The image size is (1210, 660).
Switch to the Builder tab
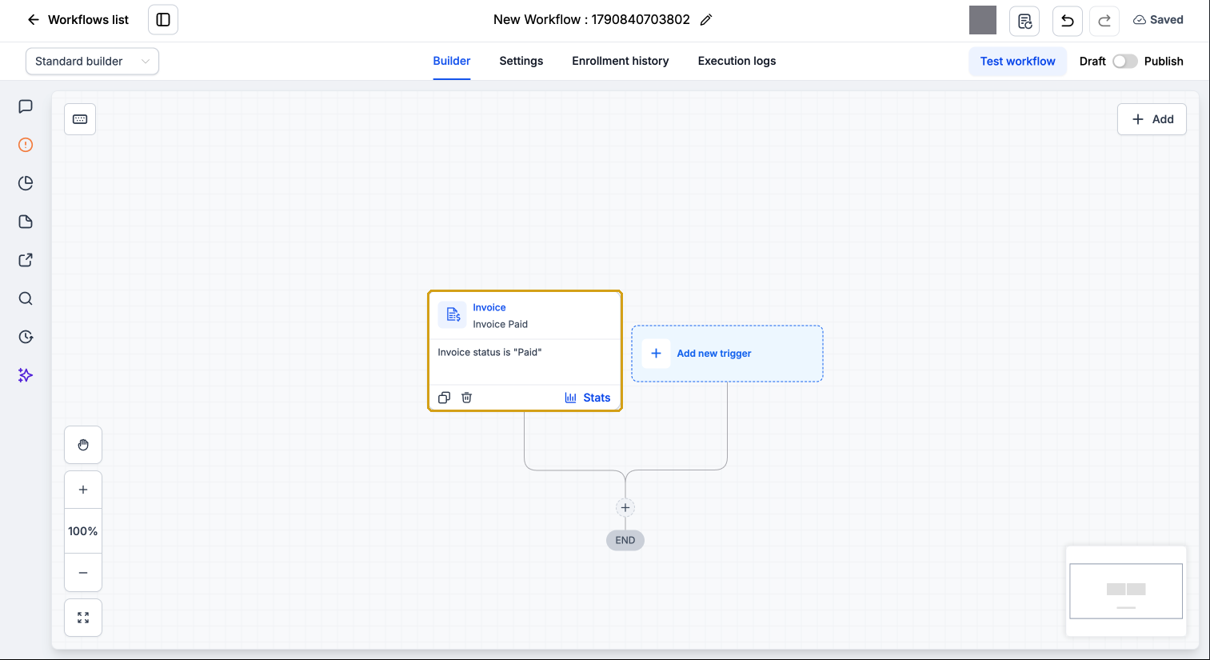tap(452, 61)
